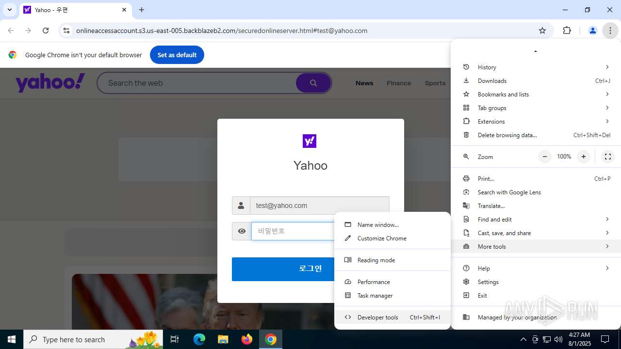Choose Search with Google Lens

(536, 192)
